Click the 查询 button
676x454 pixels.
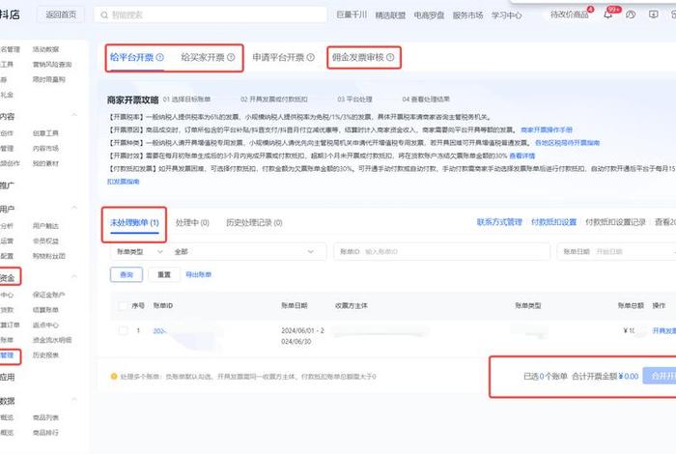[x=127, y=274]
